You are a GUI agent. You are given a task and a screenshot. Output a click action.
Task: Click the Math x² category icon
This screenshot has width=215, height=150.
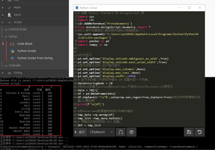(x=9, y=8)
